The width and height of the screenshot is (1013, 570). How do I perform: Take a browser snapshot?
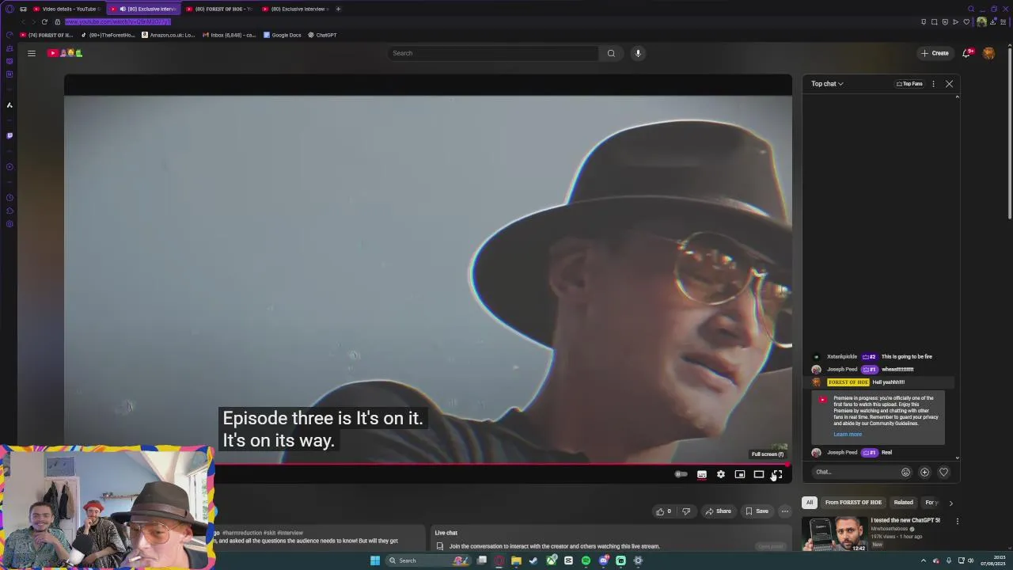click(935, 21)
